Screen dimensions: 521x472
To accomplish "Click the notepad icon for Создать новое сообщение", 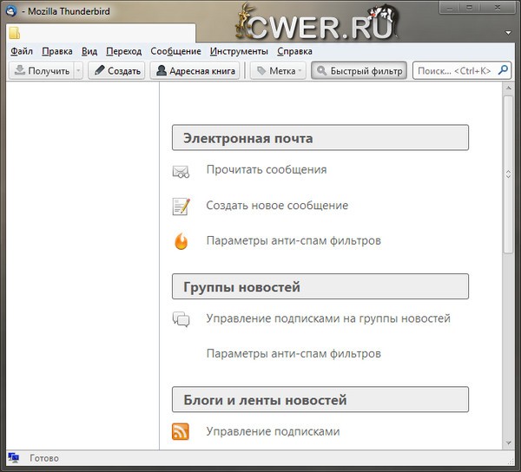I will click(x=181, y=206).
